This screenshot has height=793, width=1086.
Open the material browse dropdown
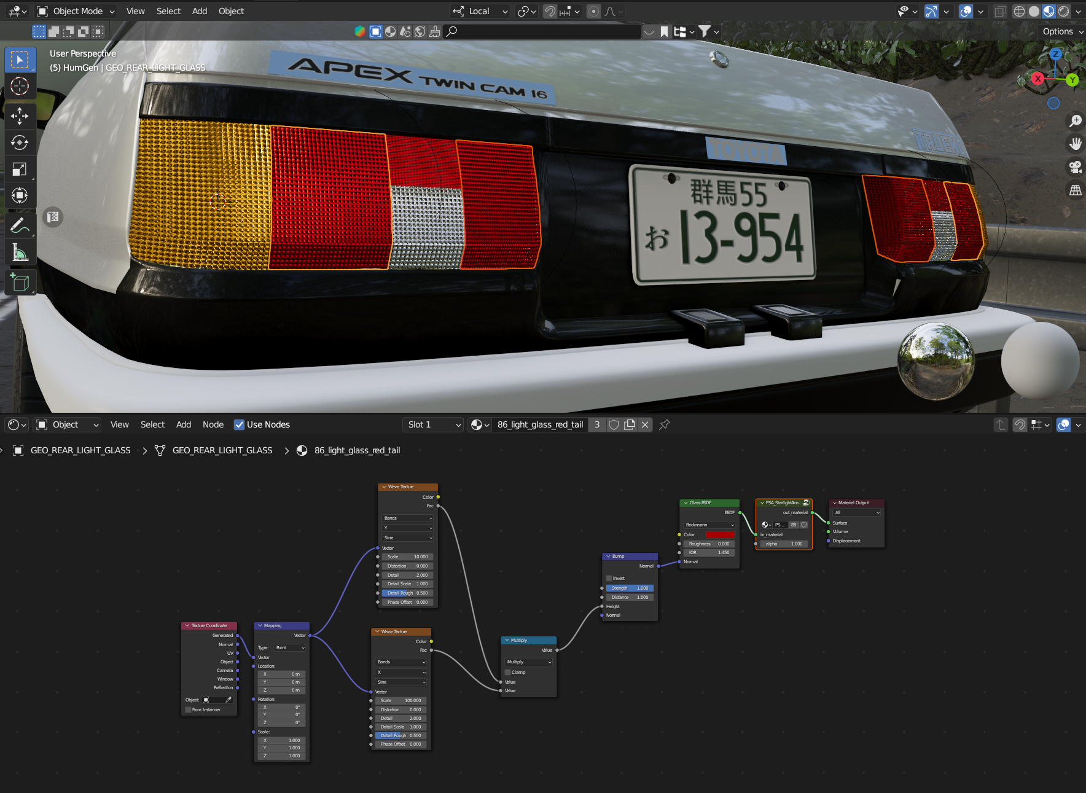coord(480,424)
